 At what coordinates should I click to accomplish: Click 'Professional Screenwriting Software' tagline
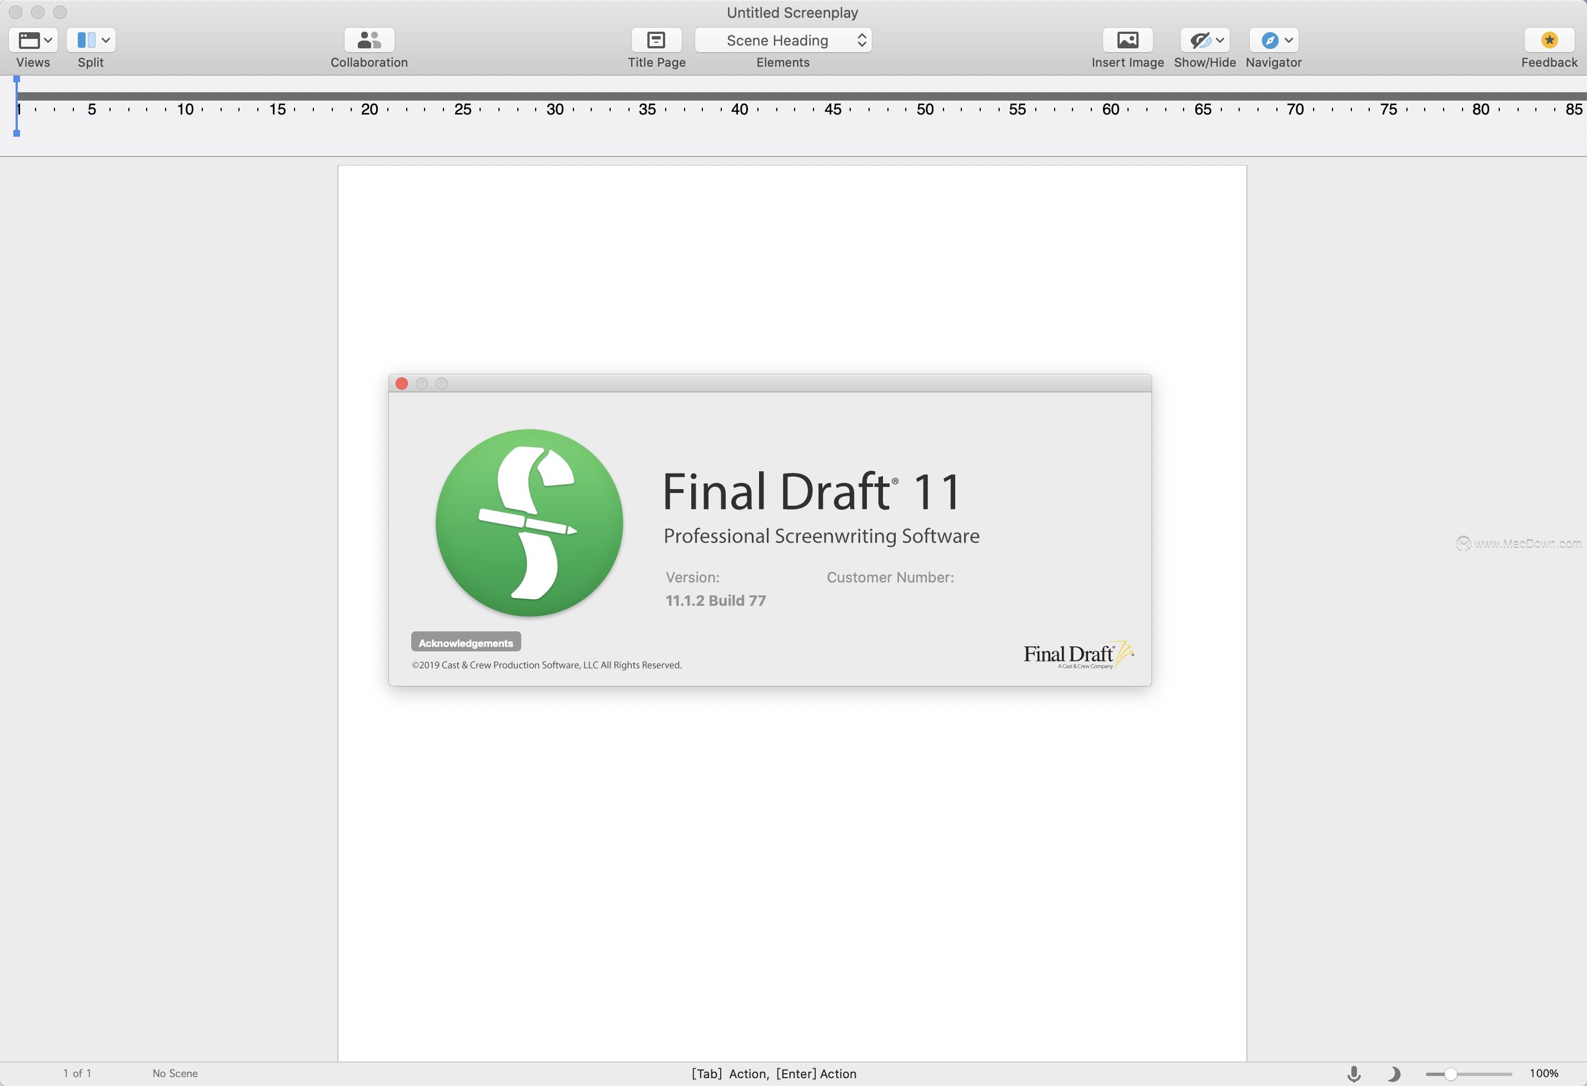point(821,536)
